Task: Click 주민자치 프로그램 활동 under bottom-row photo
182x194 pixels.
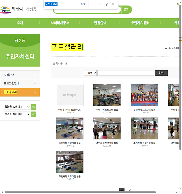Action: (x=70, y=176)
